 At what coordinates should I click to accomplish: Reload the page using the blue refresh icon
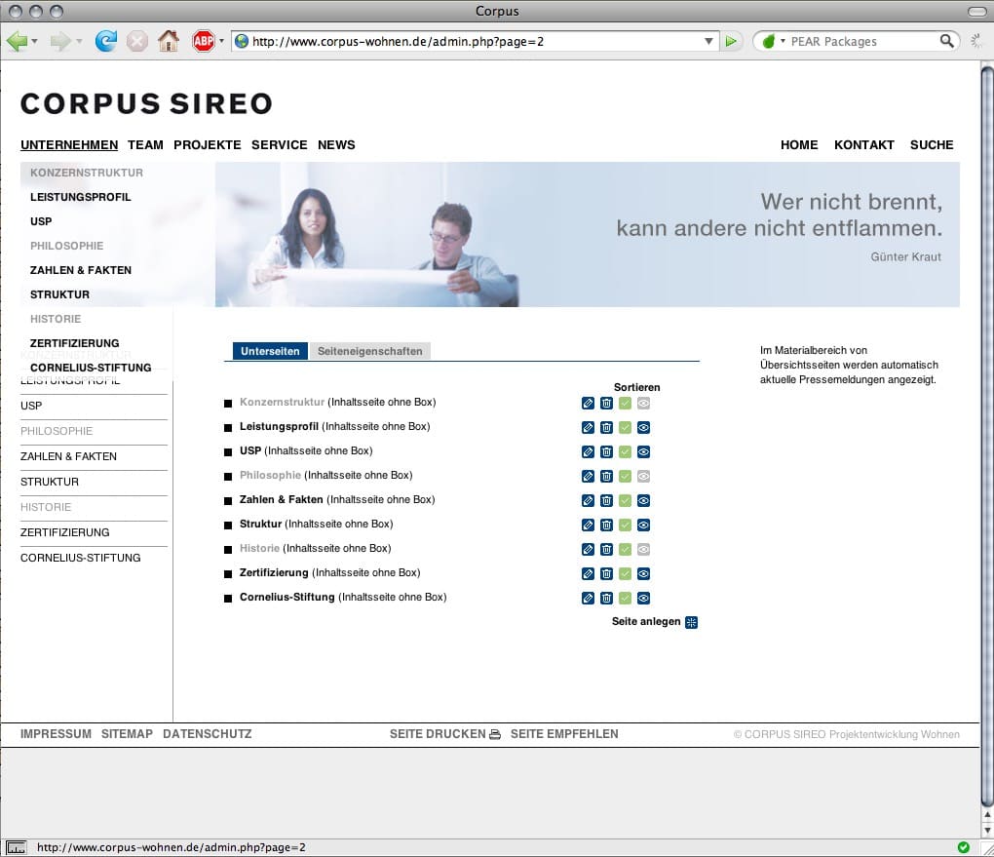pyautogui.click(x=106, y=41)
